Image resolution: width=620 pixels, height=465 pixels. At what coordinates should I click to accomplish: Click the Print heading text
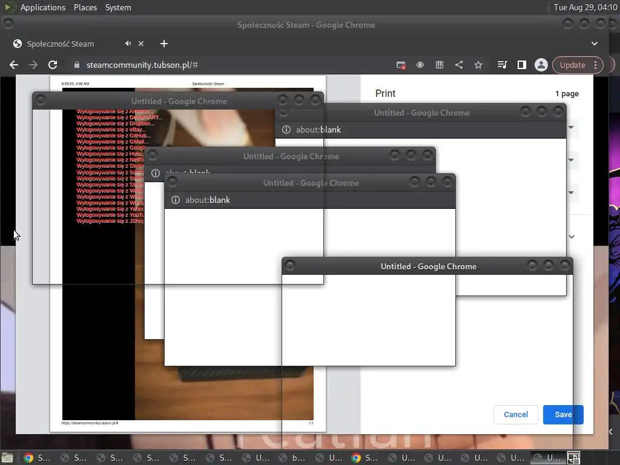pos(385,93)
